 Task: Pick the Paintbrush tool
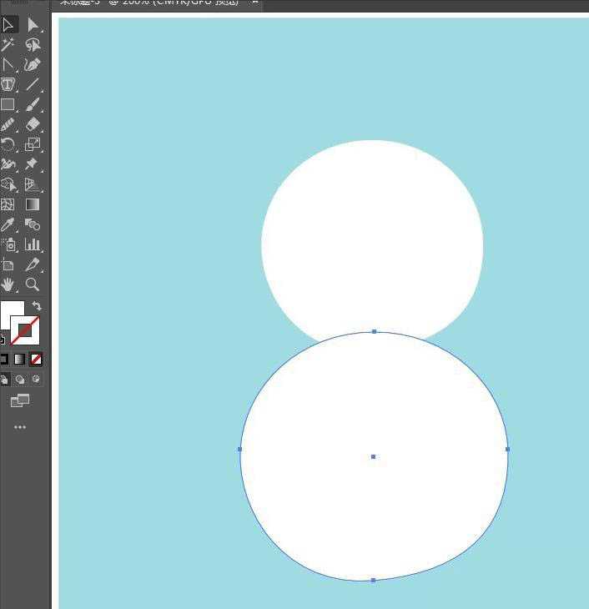point(33,105)
